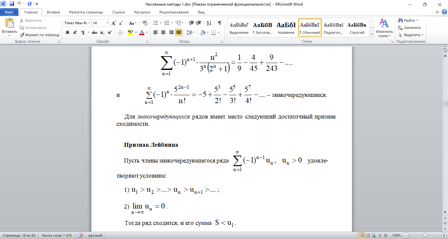Center-align the text
This screenshot has height=239, width=448.
[x=163, y=33]
